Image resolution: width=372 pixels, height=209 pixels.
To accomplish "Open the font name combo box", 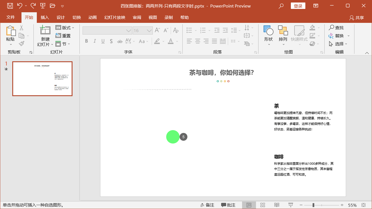I will 107,30.
